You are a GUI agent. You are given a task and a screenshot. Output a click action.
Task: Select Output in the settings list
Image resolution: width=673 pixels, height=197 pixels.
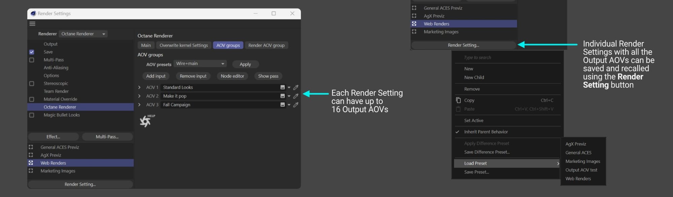coord(50,44)
